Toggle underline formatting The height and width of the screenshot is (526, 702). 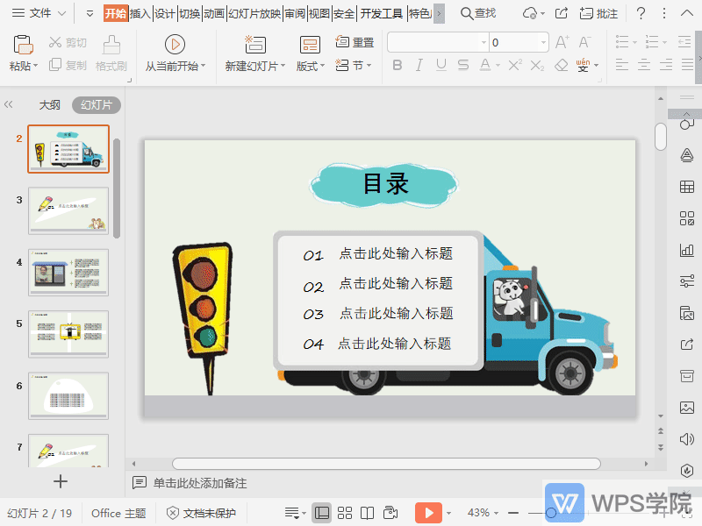440,64
